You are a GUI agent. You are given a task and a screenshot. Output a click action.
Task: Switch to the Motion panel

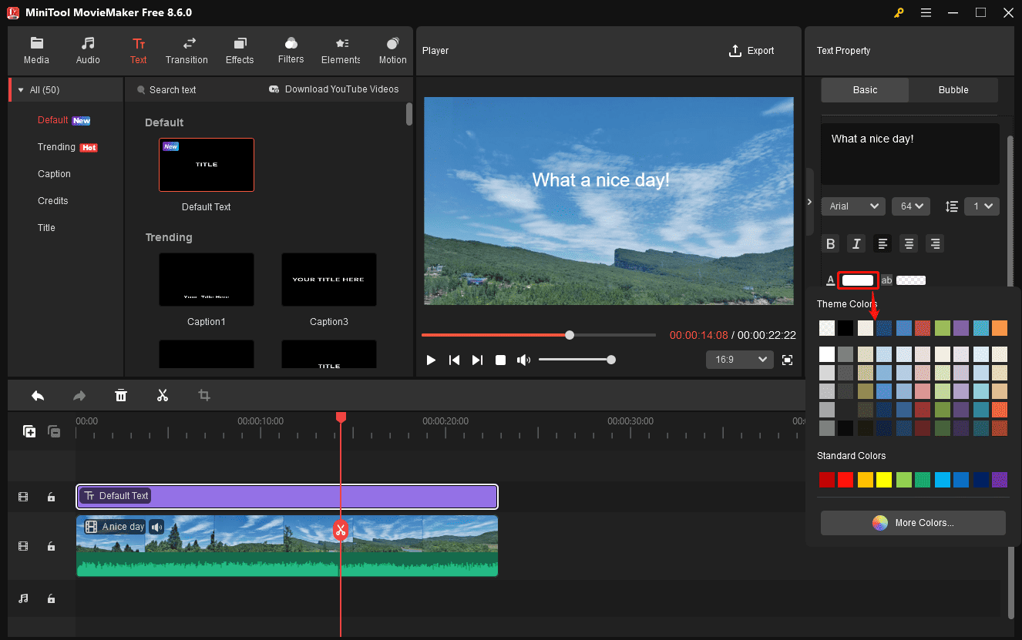(392, 50)
